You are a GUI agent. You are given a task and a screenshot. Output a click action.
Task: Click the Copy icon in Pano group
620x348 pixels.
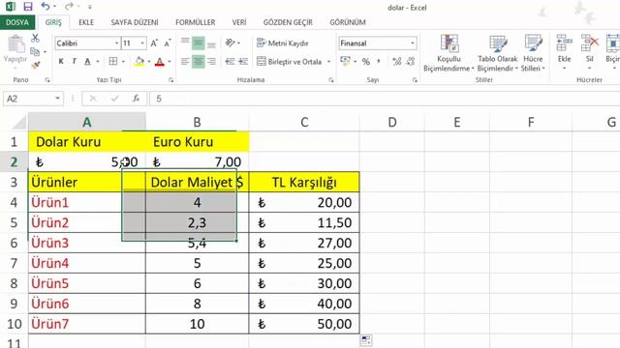[35, 51]
